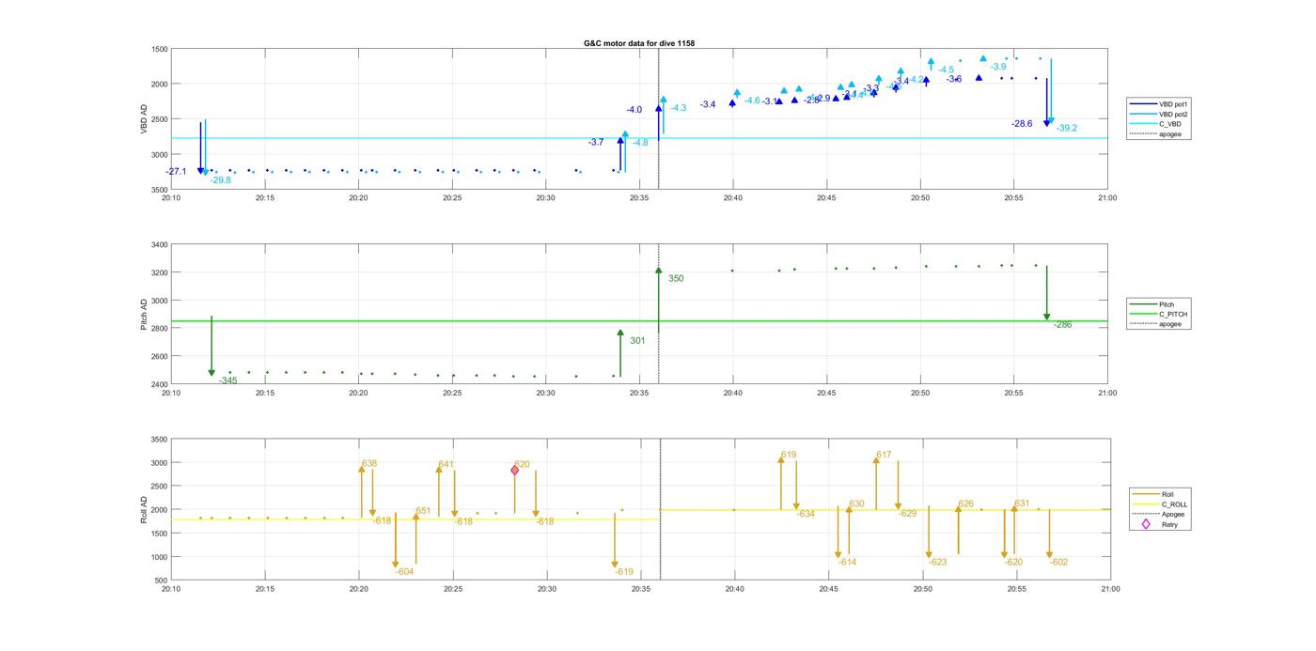Viewport: 1316px width, 651px height.
Task: Click the '638' roll data label
Action: (369, 464)
